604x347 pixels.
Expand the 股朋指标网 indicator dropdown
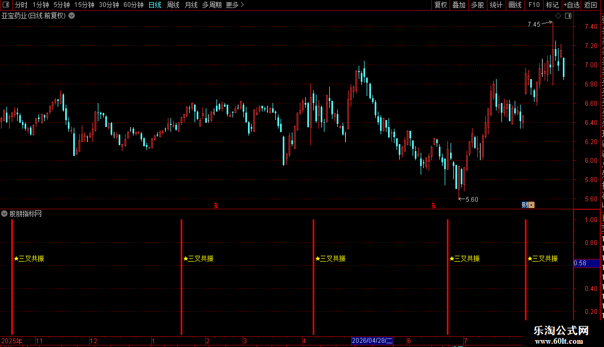(x=4, y=214)
